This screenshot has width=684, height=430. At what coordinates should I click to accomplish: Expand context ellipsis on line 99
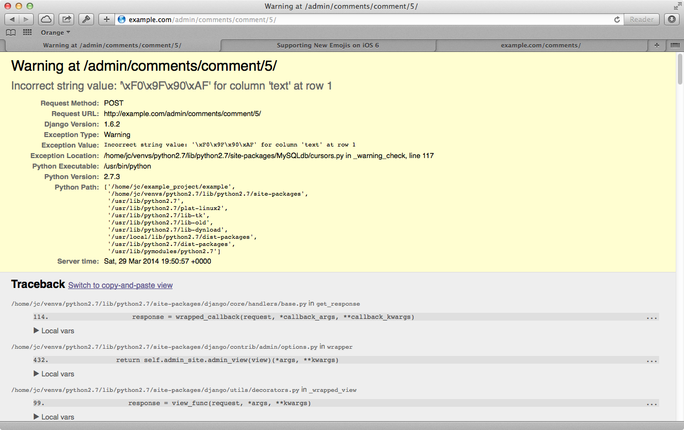(x=651, y=403)
